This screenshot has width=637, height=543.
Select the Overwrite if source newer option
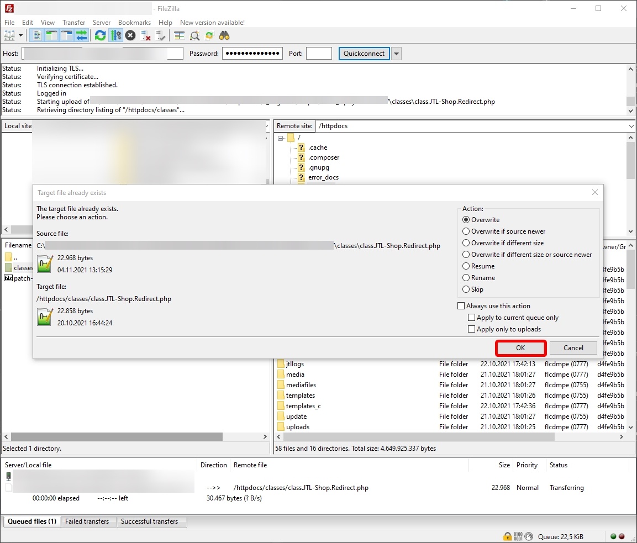pos(466,231)
